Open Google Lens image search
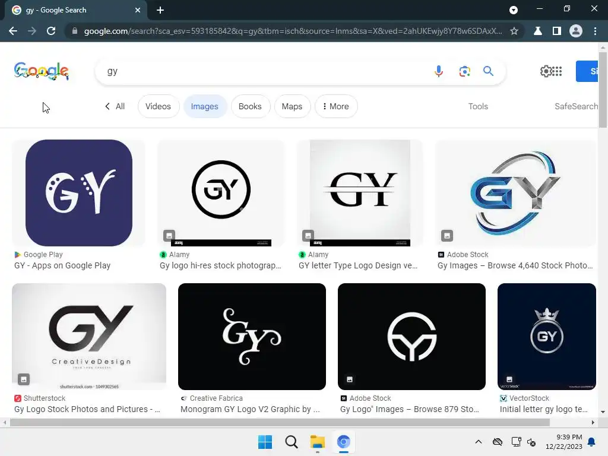This screenshot has width=608, height=456. 464,71
